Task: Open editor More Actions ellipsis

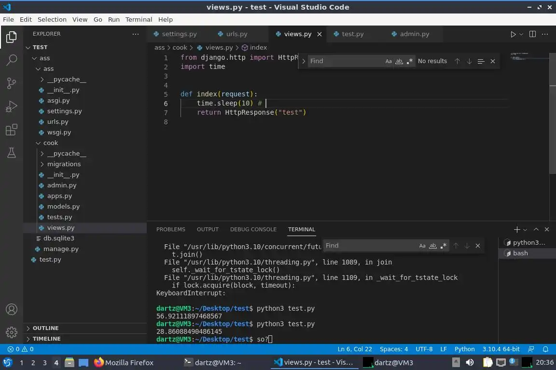Action: pyautogui.click(x=545, y=34)
